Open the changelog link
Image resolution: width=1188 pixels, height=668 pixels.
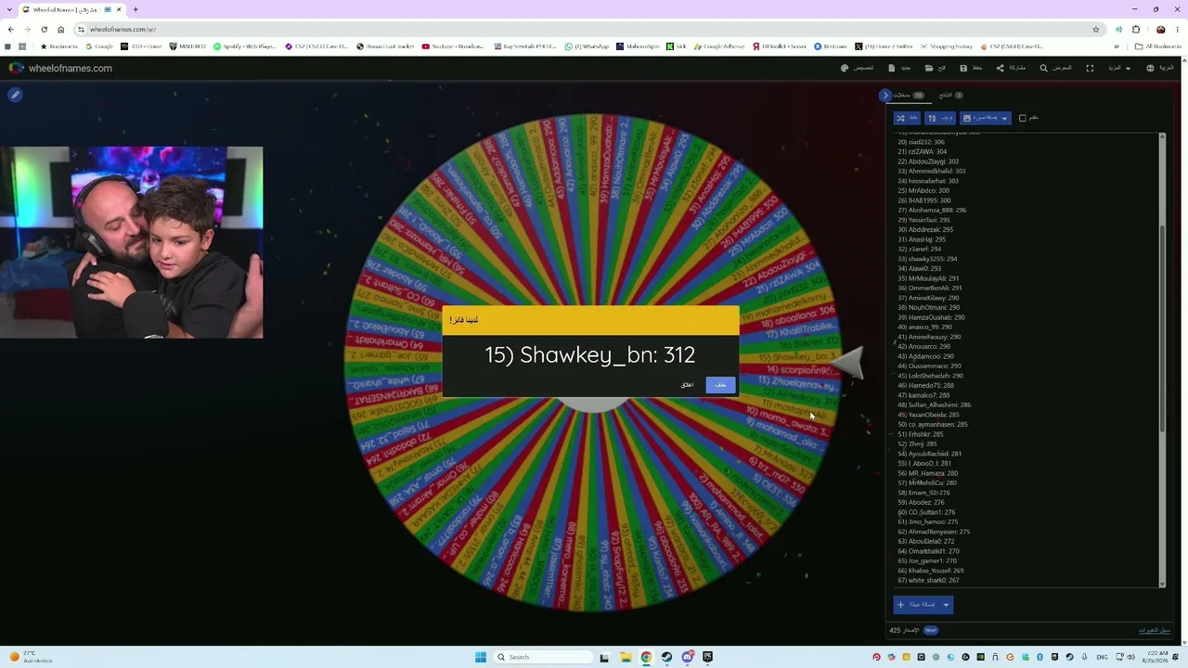[1155, 631]
